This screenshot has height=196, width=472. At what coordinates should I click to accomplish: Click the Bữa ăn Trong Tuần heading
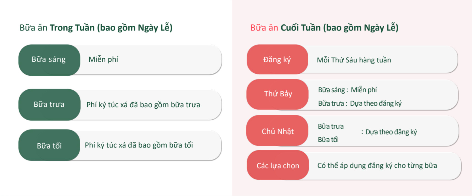coord(96,28)
